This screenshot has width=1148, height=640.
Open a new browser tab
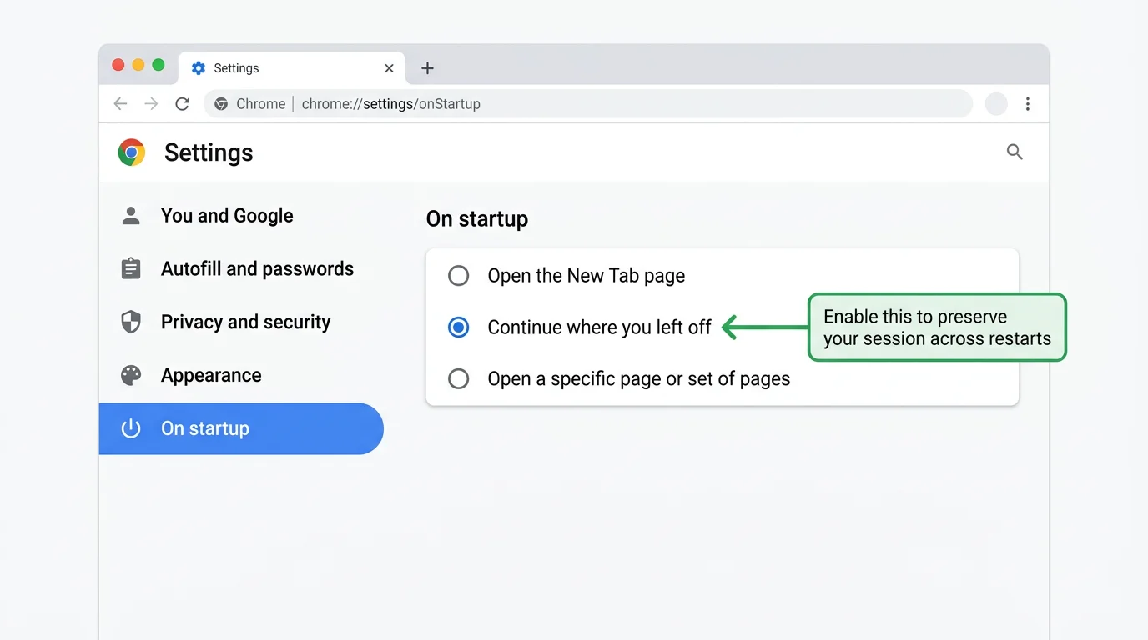(x=427, y=67)
